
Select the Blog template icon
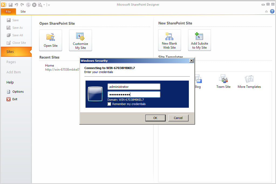tap(198, 79)
